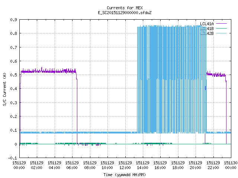Viewport: 238px width, 178px height.
Task: Click the purple LCL41A plateau near 04:00
Action: (x=55, y=72)
